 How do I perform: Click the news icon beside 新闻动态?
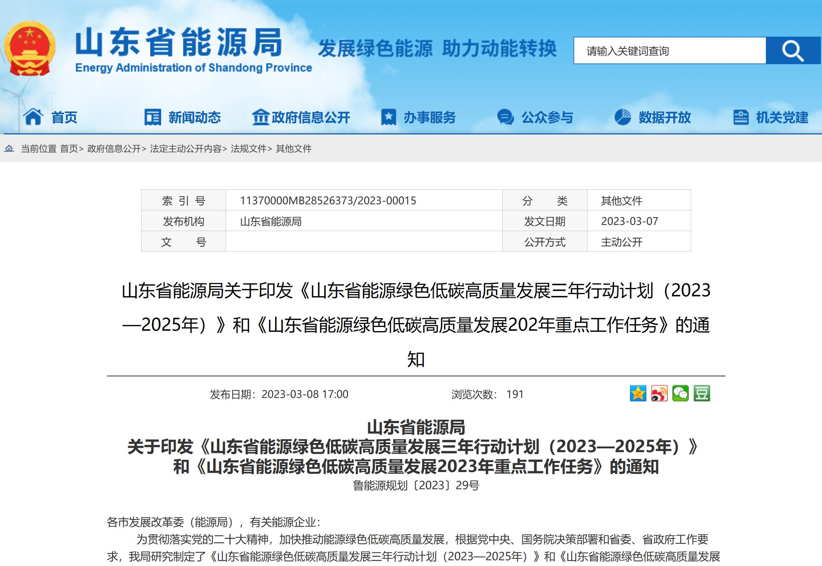point(153,117)
